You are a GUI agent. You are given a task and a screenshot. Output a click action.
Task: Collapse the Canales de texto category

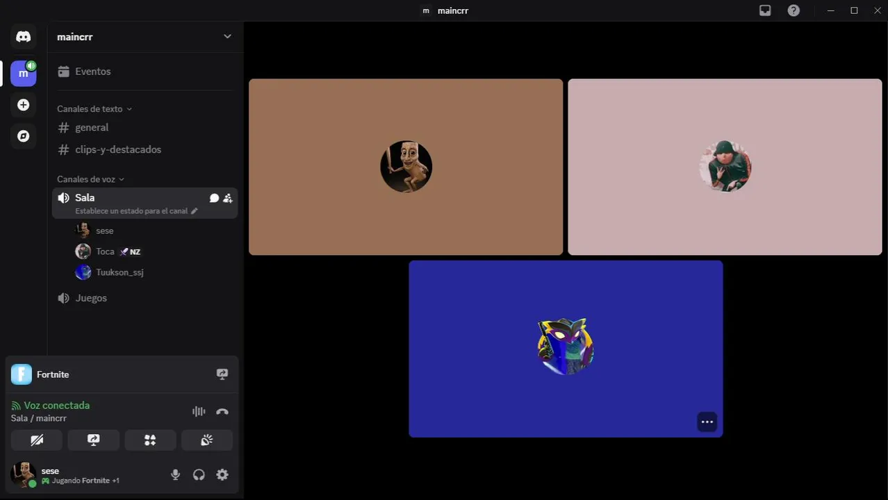click(94, 109)
